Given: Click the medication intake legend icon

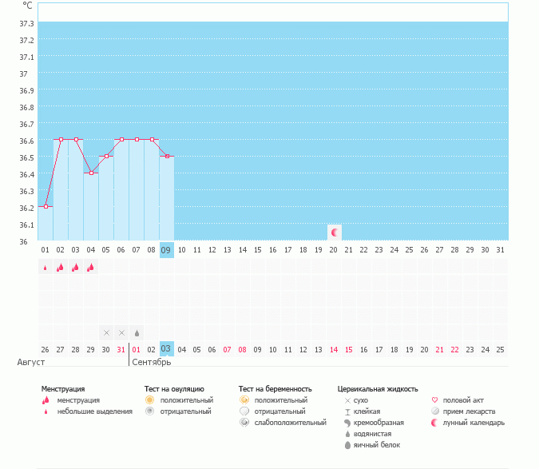Looking at the screenshot, I should (x=435, y=411).
